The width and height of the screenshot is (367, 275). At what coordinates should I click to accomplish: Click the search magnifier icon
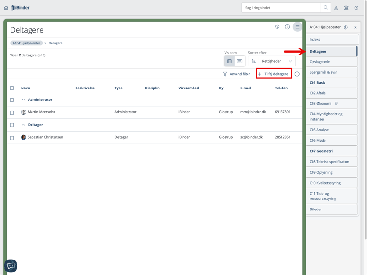(x=326, y=8)
